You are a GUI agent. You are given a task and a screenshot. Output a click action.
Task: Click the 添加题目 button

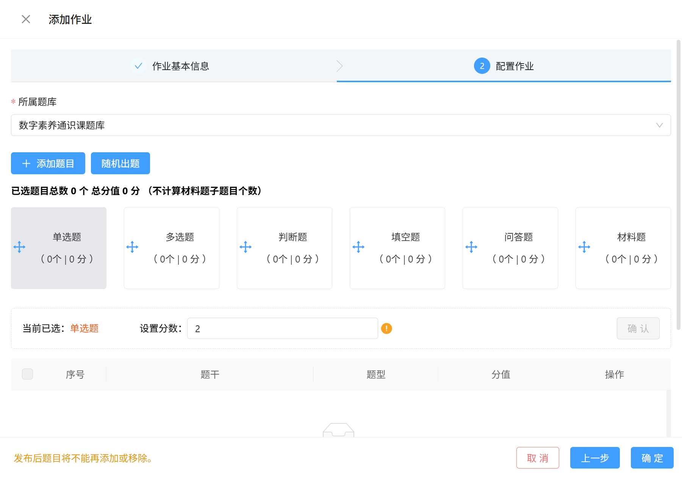point(48,163)
